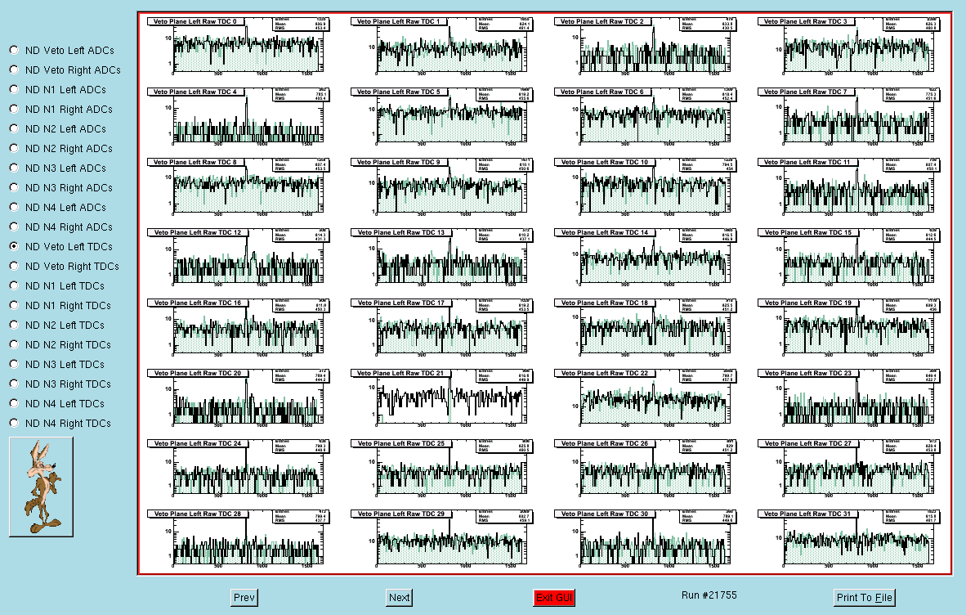The width and height of the screenshot is (966, 615).
Task: Click Veto Plane Left Raw TDC 5 histogram
Action: click(x=442, y=119)
